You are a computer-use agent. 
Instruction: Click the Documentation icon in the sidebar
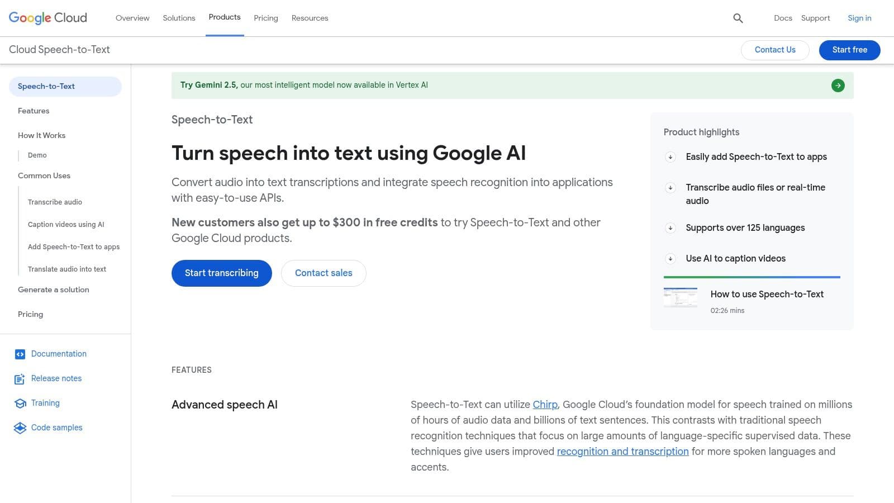pos(20,354)
